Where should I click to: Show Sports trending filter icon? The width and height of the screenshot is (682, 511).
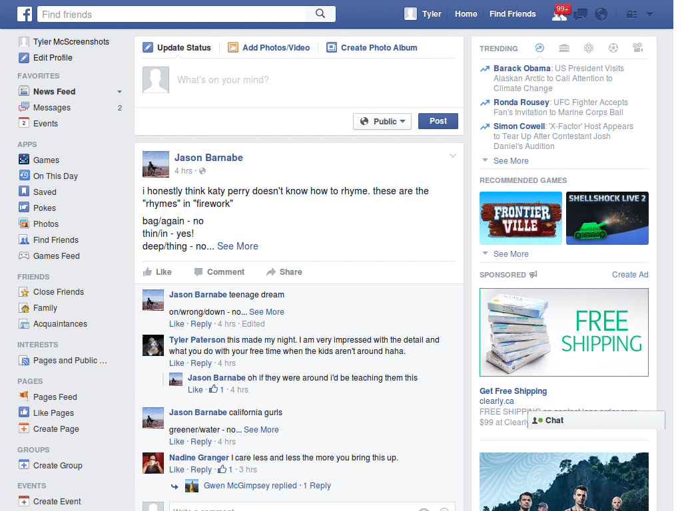point(613,48)
